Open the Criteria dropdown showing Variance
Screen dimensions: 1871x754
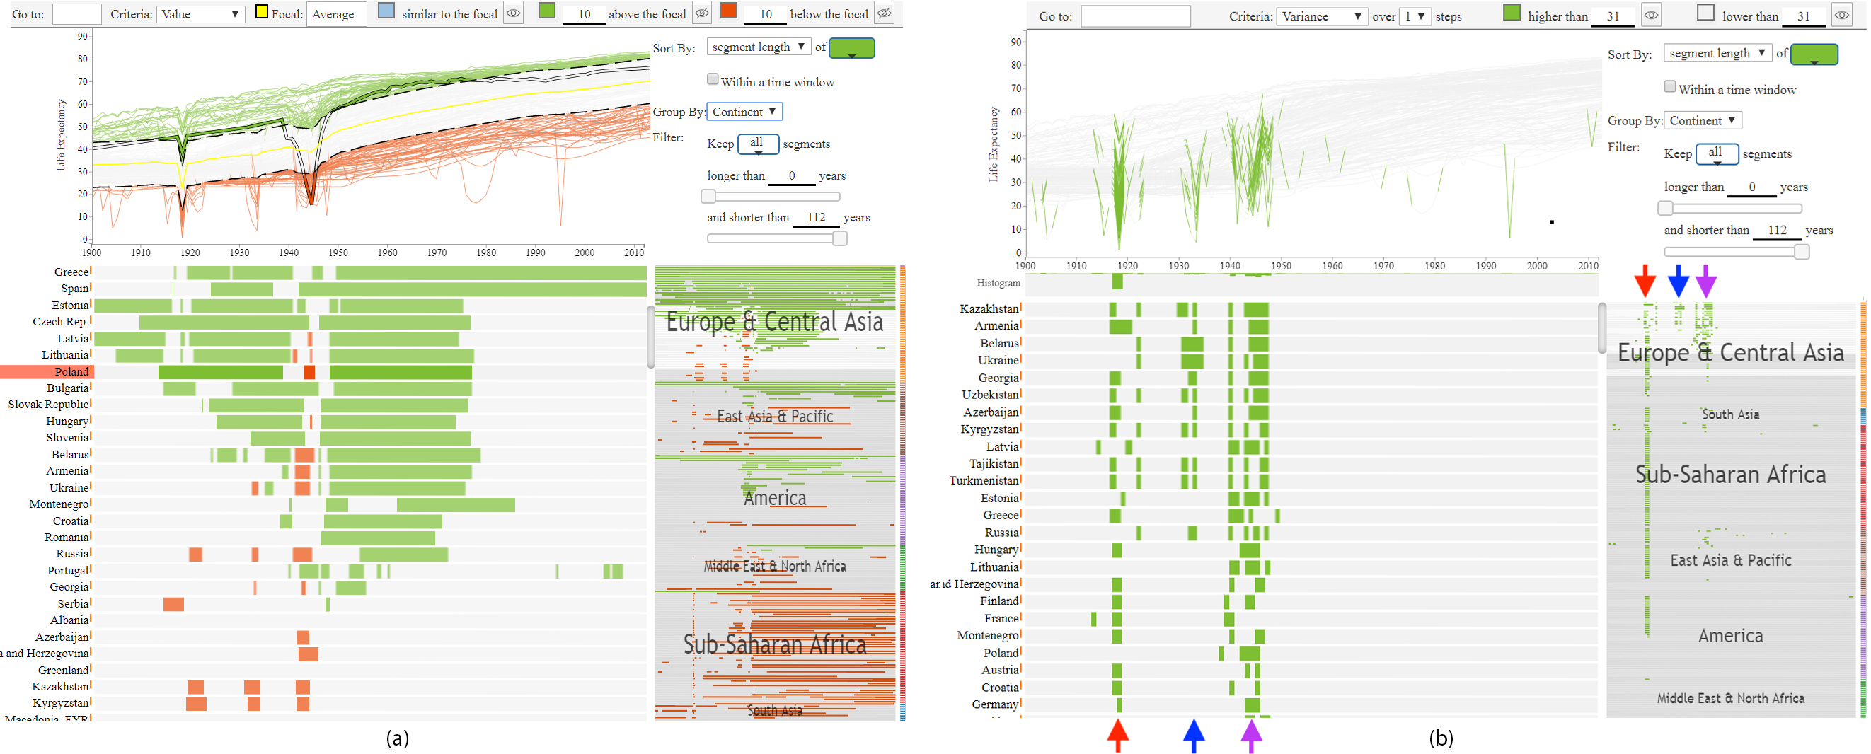[x=1322, y=16]
